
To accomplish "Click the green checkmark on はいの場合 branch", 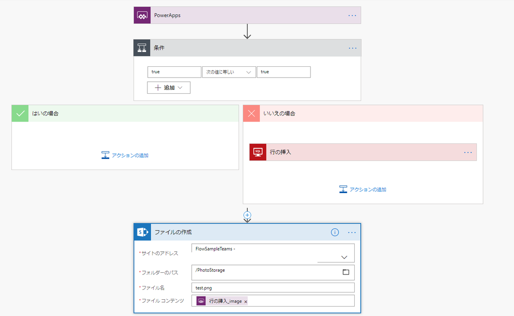I will [x=20, y=113].
